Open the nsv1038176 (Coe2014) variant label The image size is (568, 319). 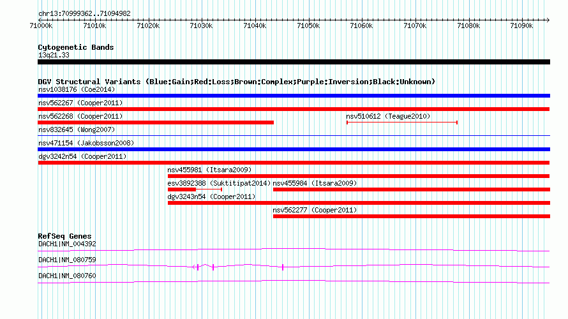point(77,89)
